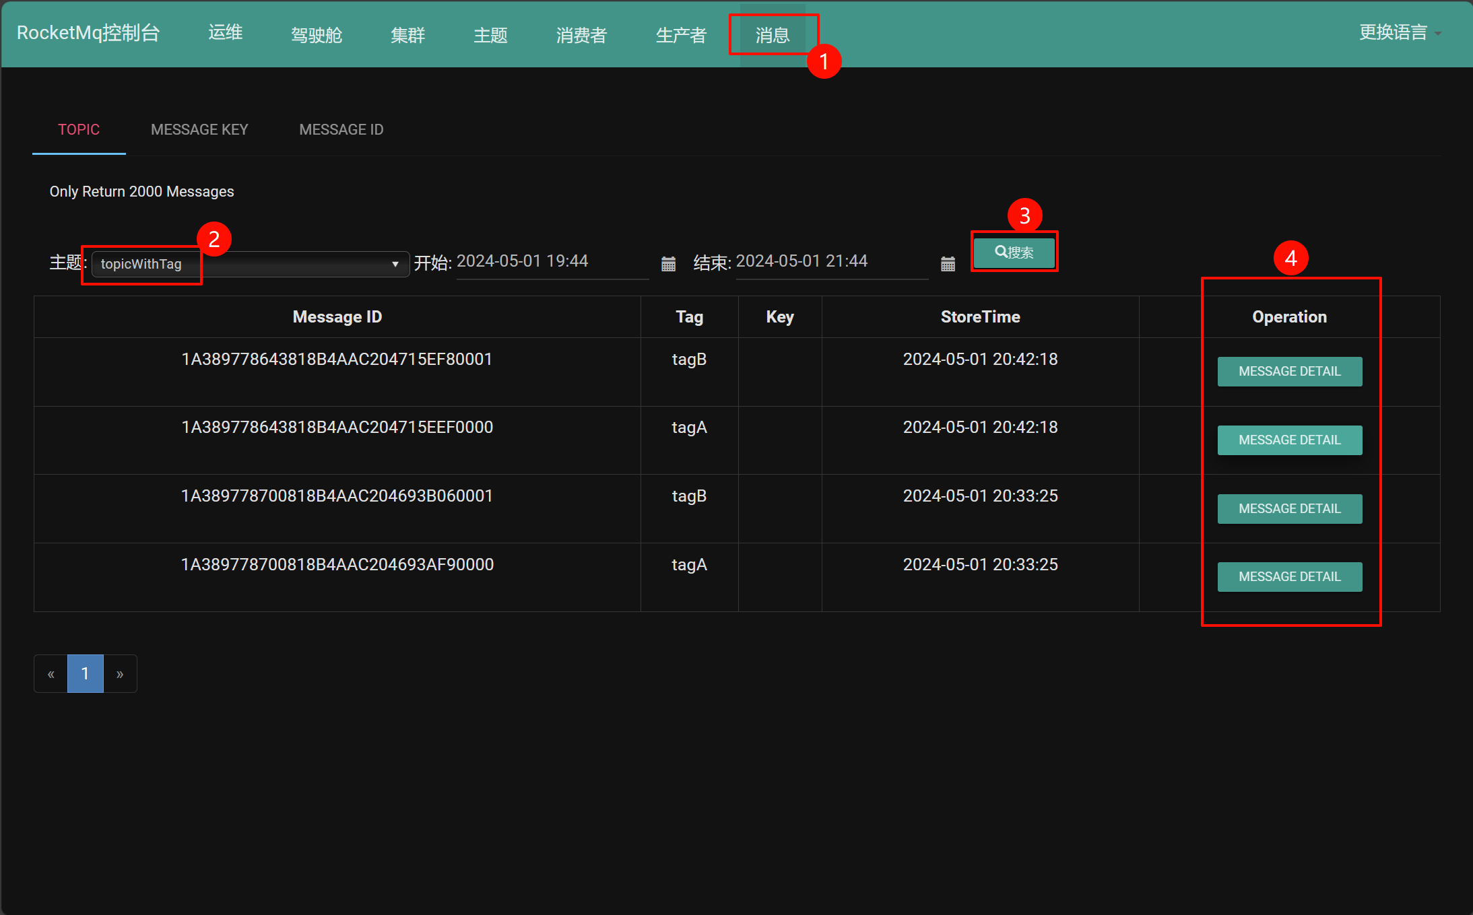Open the 消息 menu item
Viewport: 1473px width, 915px height.
tap(772, 35)
